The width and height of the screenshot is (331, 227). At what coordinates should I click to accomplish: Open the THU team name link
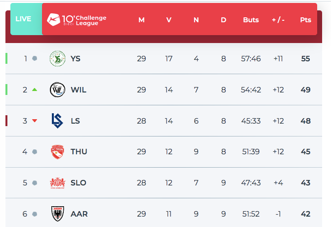point(79,152)
